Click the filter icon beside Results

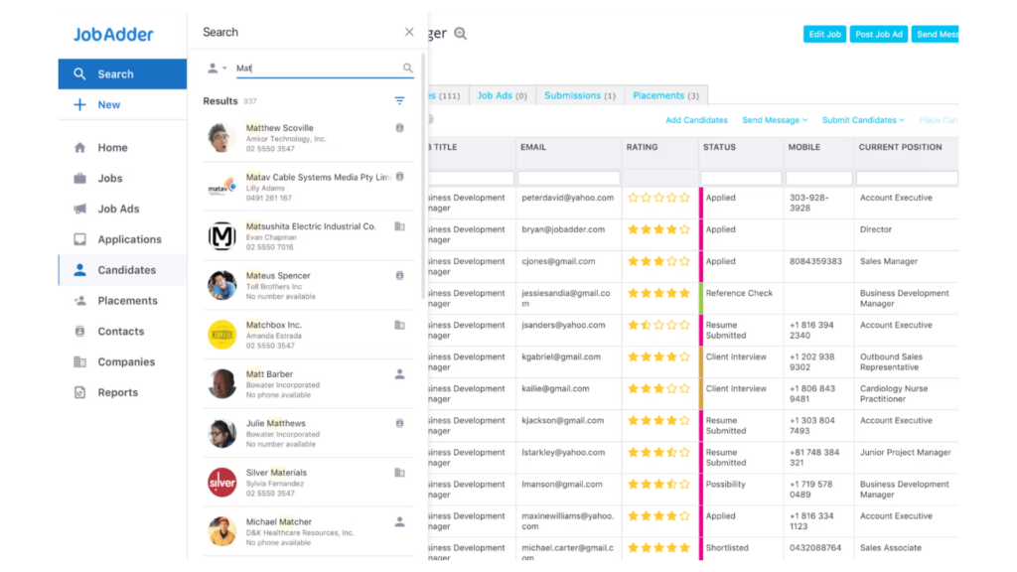(x=399, y=101)
